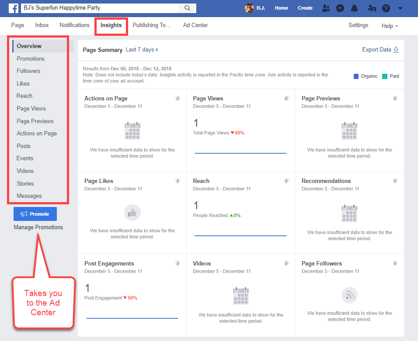
Task: Open the info icon on the Reach card
Action: [x=286, y=180]
